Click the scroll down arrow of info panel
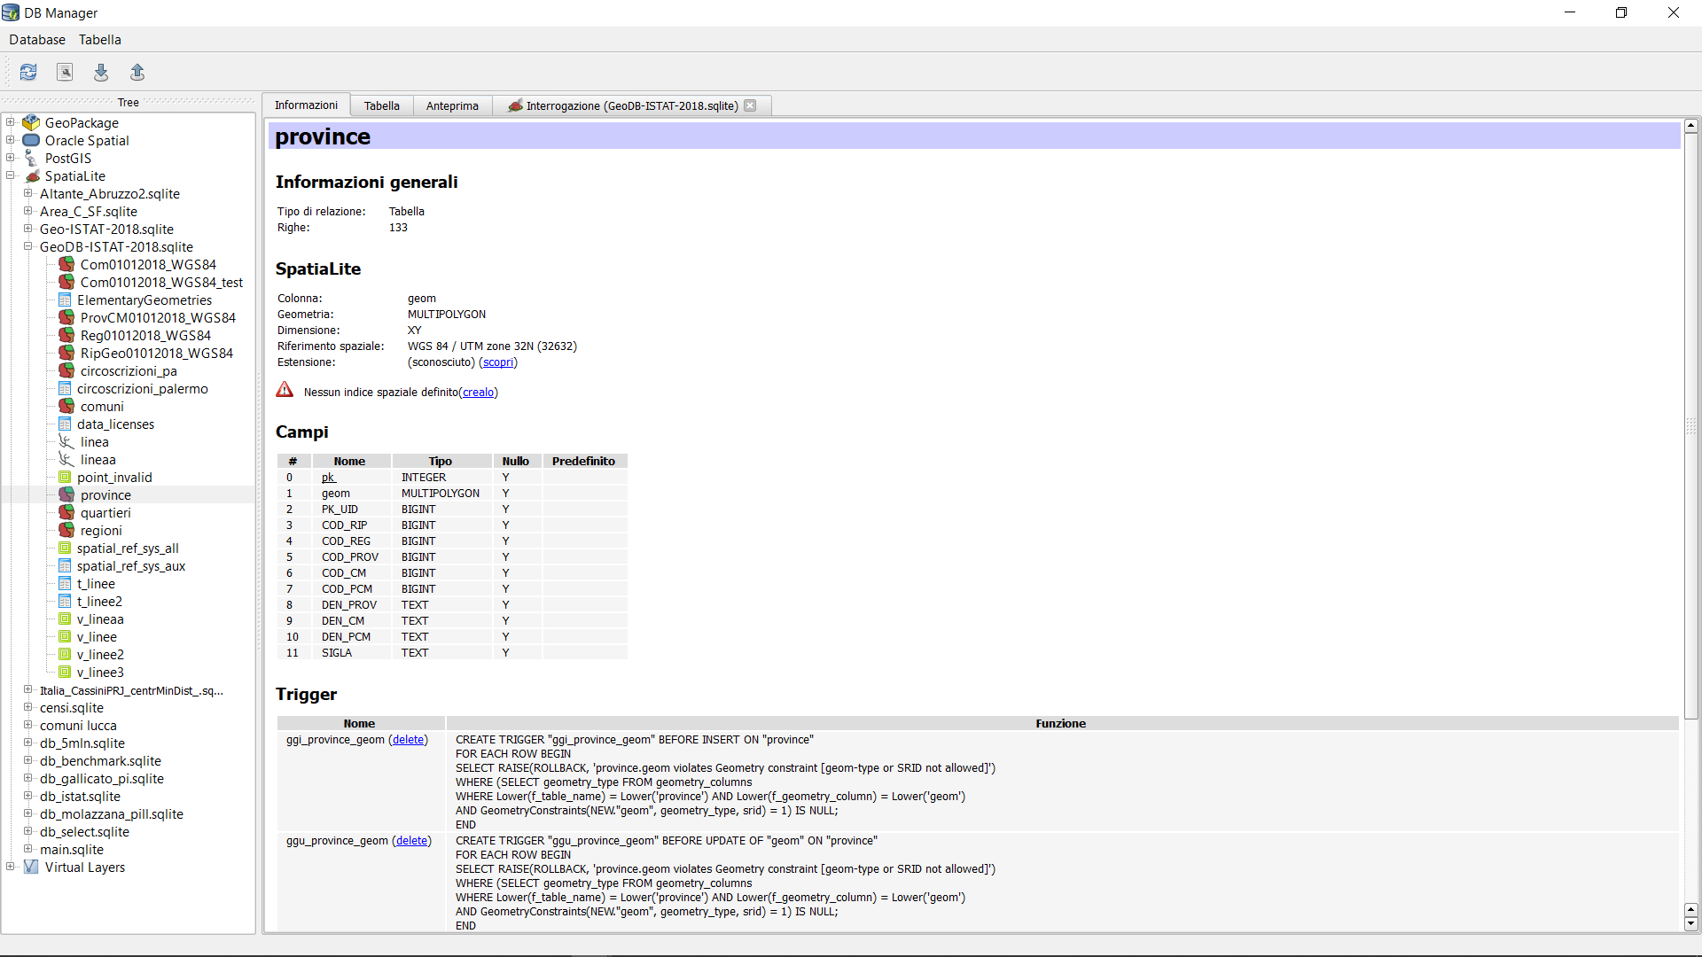Viewport: 1702px width, 957px height. 1690,923
